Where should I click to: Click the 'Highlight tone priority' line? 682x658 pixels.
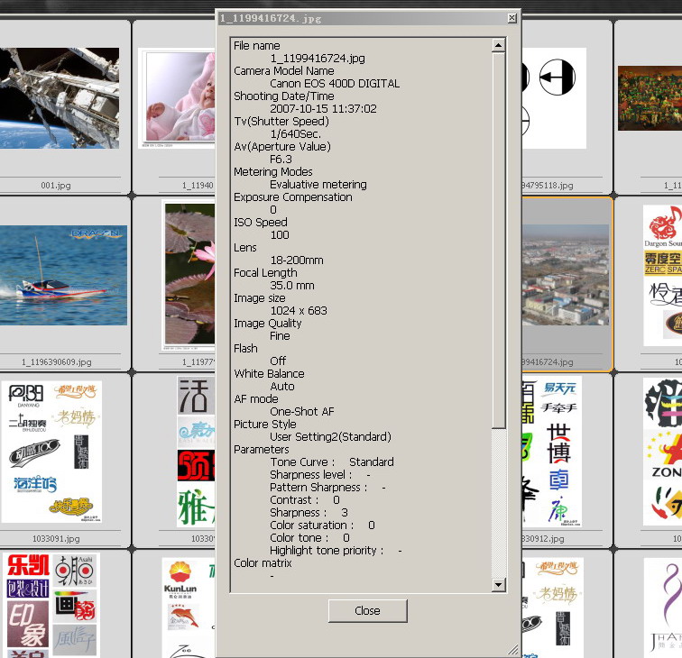pos(336,550)
